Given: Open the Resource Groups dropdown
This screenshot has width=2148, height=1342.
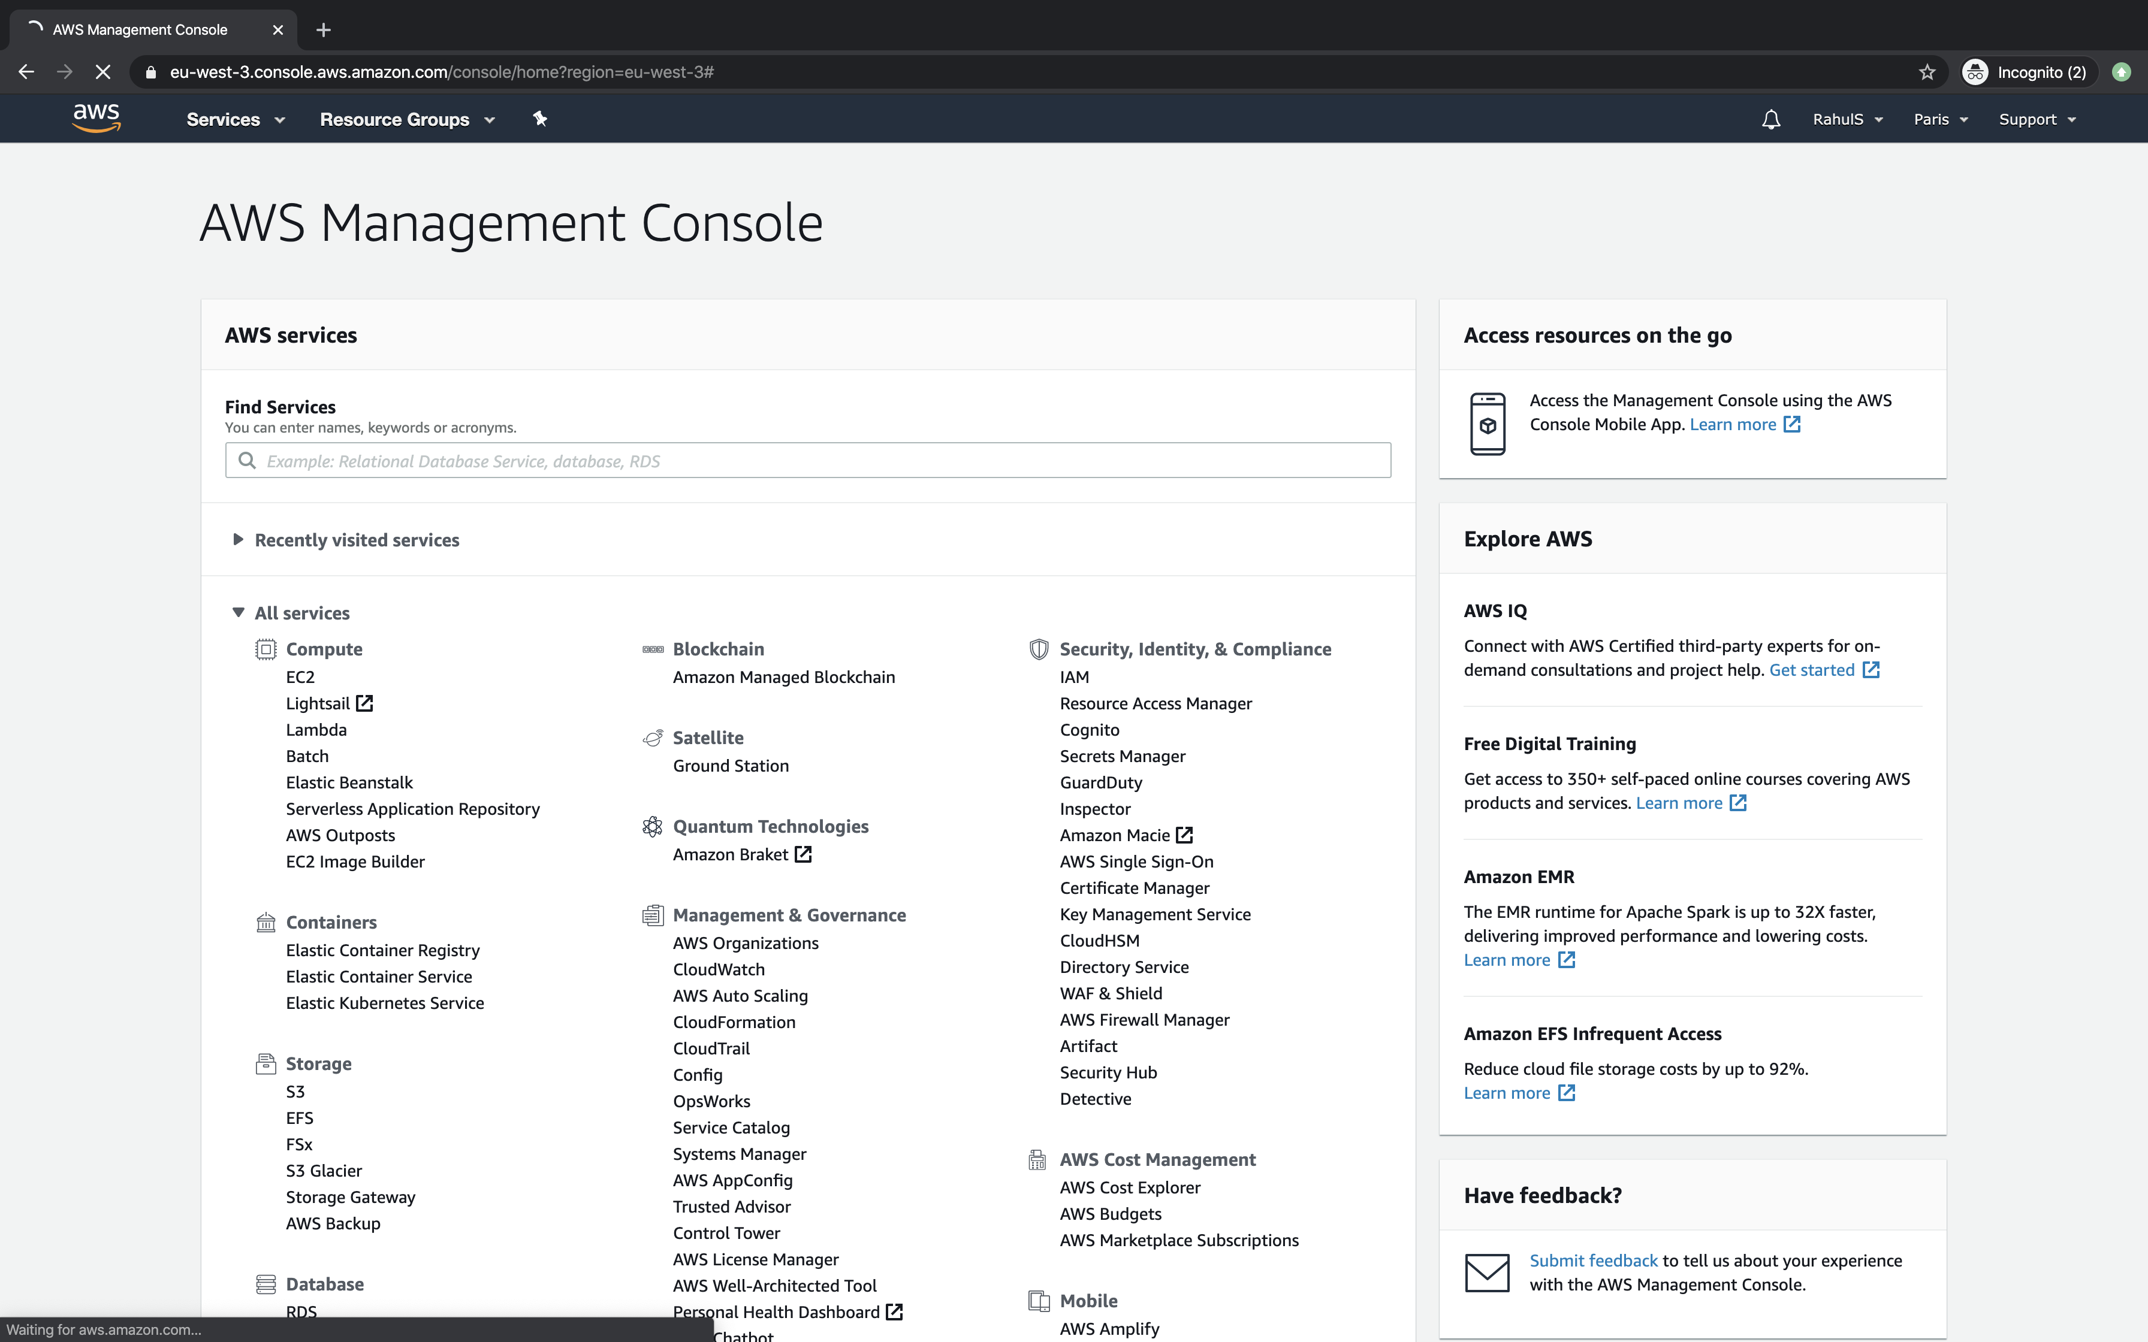Looking at the screenshot, I should 408,119.
